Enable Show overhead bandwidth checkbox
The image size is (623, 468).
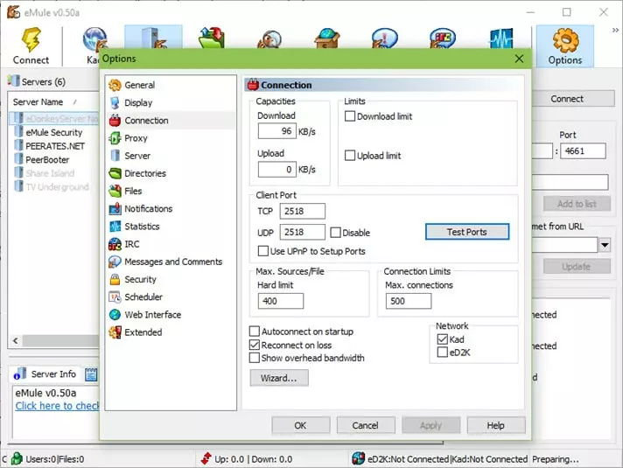pos(255,358)
